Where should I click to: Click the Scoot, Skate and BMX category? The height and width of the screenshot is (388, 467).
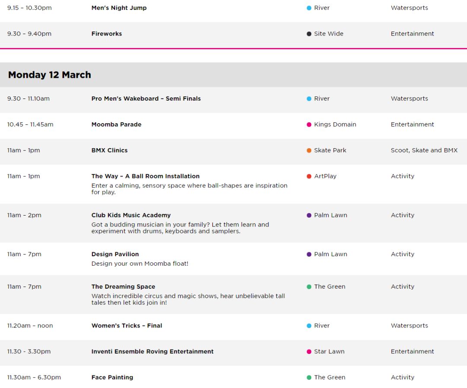[x=424, y=150]
